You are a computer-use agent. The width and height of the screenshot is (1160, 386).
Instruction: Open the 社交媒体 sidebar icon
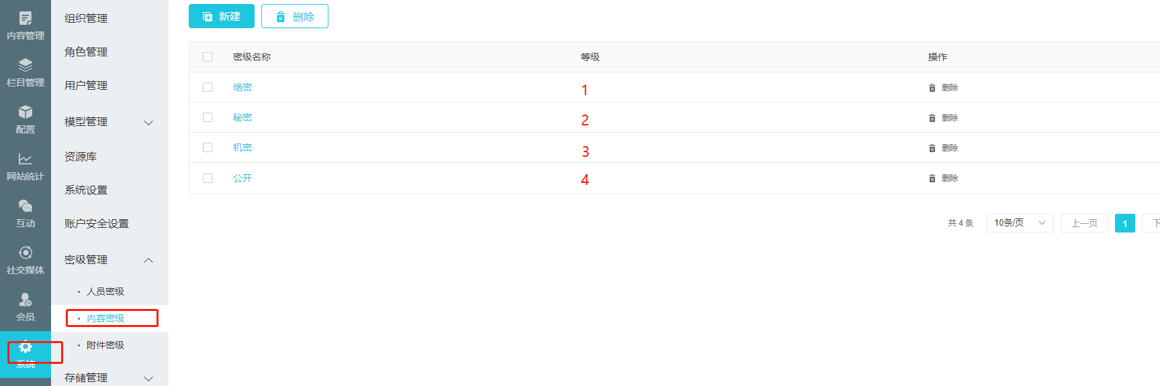coord(26,253)
